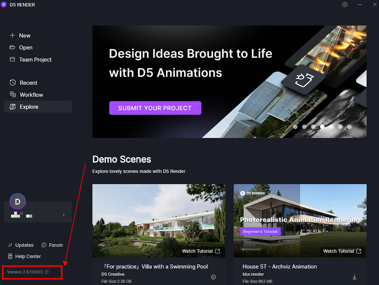Open Watch Tutorial for House ST animation
The height and width of the screenshot is (285, 379).
(342, 251)
